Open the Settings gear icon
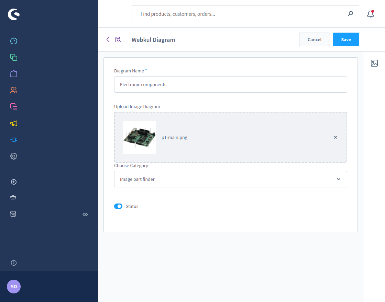Image resolution: width=385 pixels, height=302 pixels. click(x=14, y=156)
